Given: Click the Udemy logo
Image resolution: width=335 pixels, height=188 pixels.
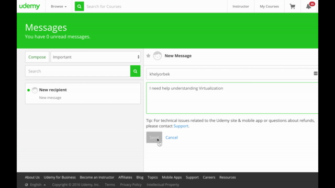Looking at the screenshot, I should [29, 6].
